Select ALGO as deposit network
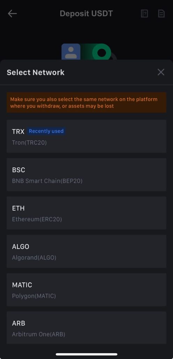Image resolution: width=173 pixels, height=359 pixels. 86,251
